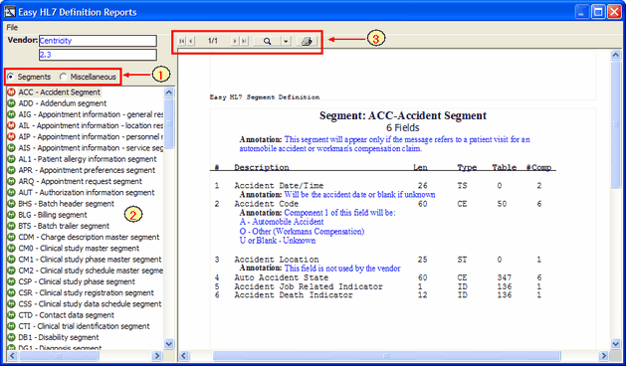Open the zoom level dropdown arrow
626x366 pixels.
pos(286,41)
